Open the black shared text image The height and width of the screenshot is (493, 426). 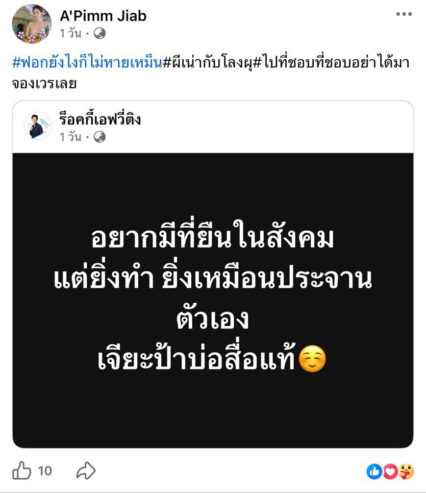(213, 300)
